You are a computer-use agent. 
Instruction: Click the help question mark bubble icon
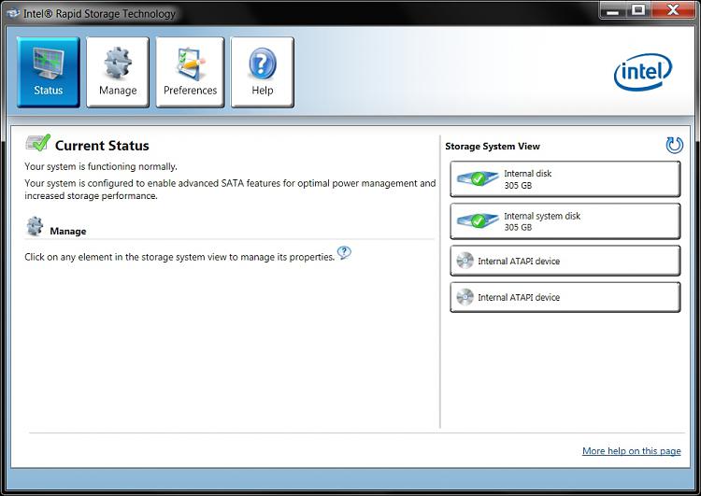click(x=344, y=253)
